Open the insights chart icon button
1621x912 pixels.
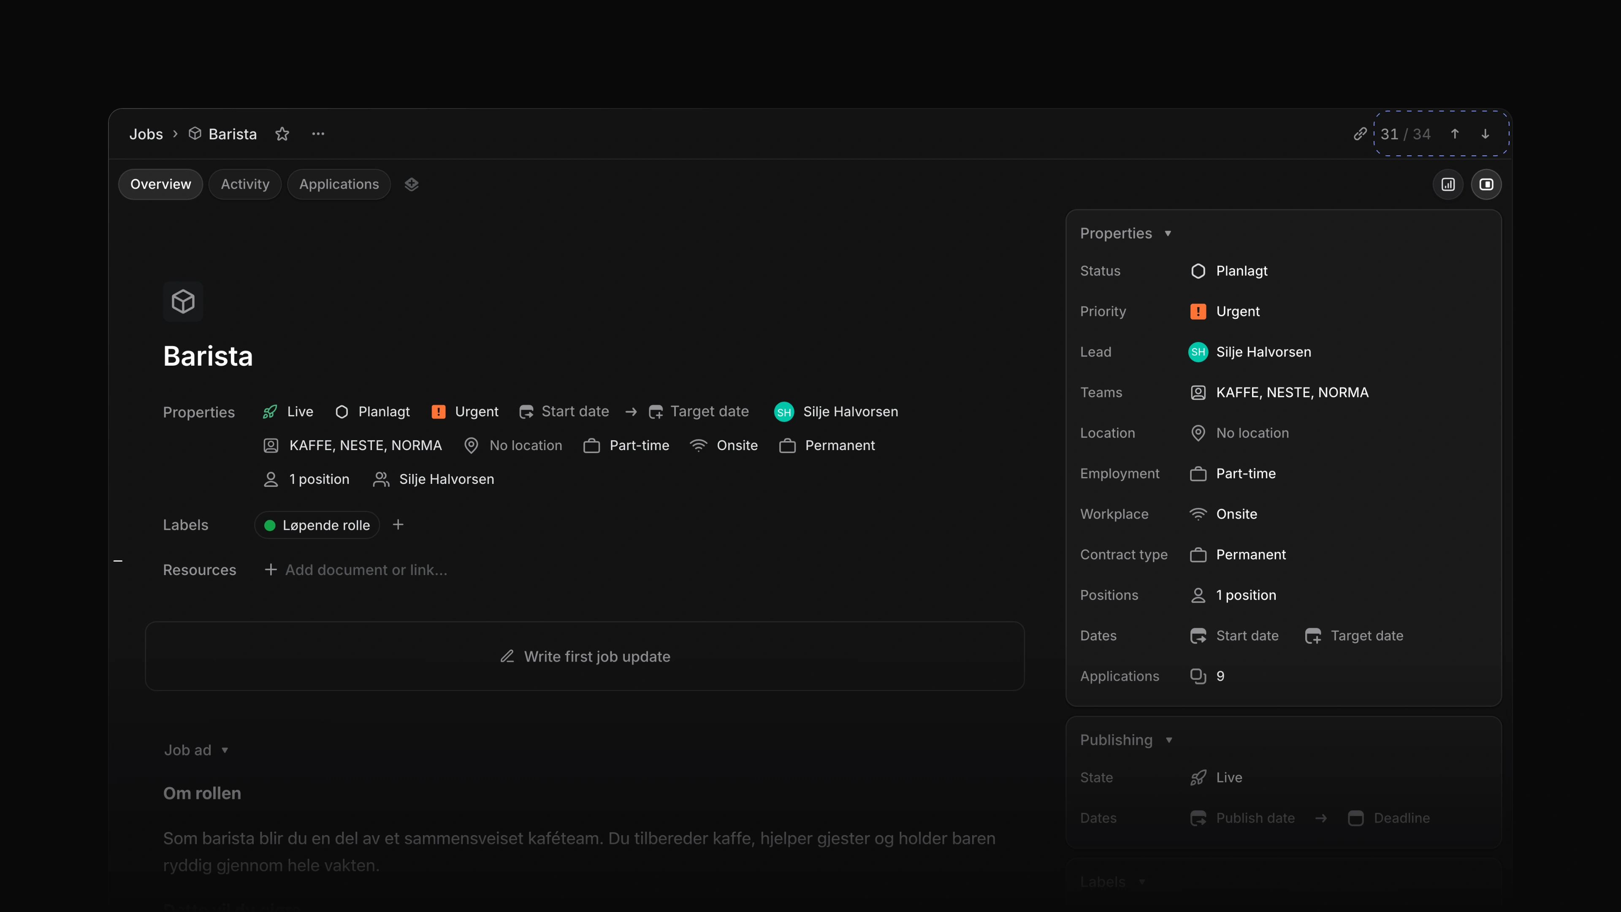(x=1448, y=185)
